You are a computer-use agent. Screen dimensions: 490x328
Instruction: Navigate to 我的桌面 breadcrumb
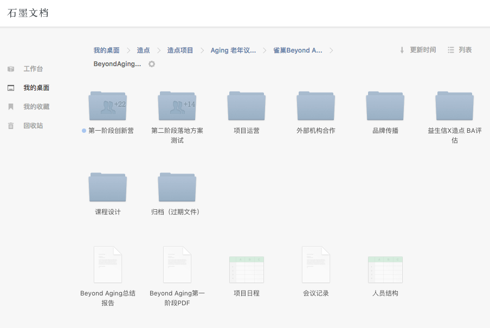[107, 50]
